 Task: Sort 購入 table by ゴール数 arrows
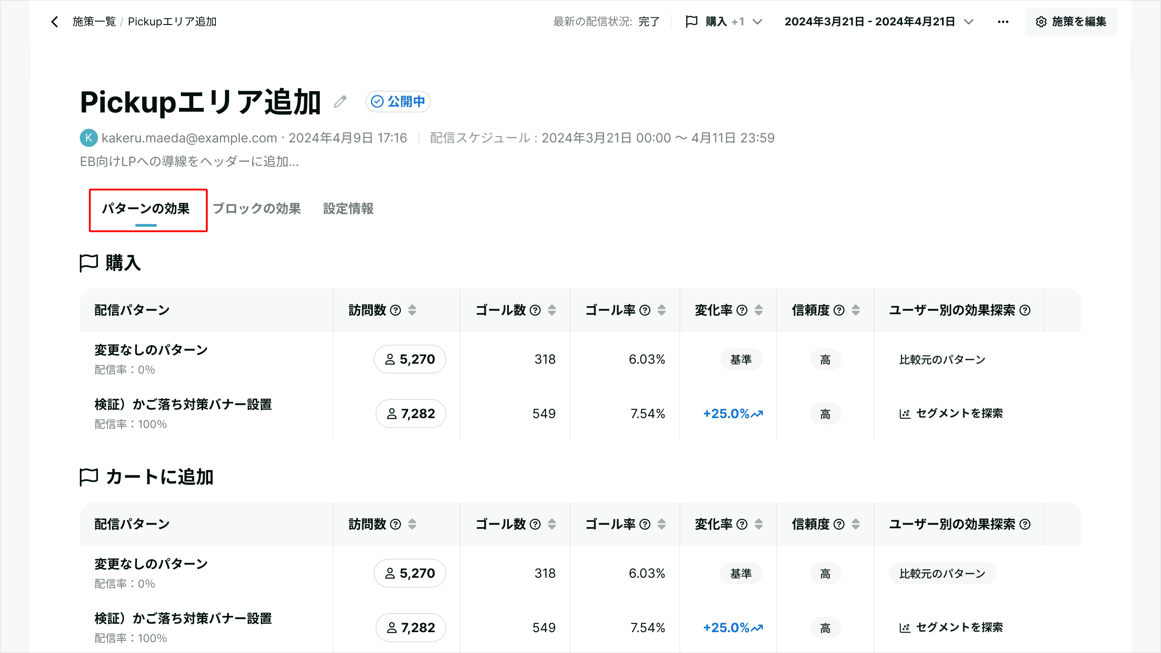552,310
